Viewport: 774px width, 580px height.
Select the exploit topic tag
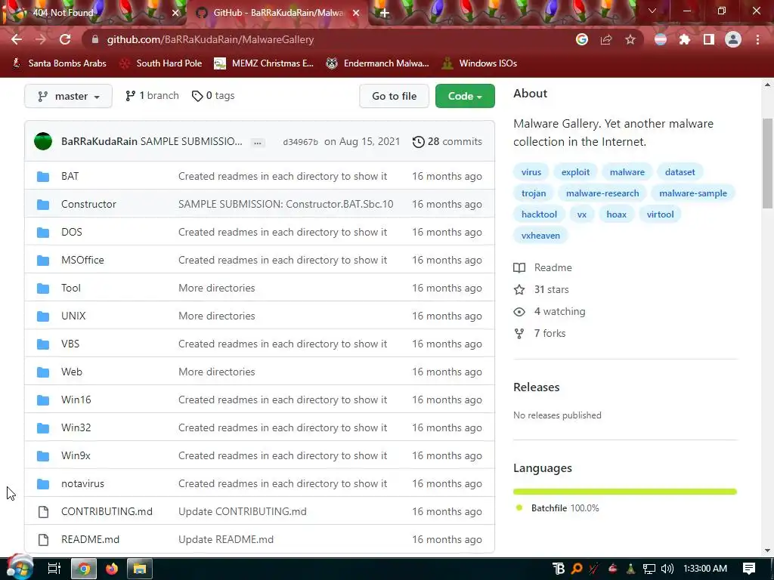click(575, 172)
